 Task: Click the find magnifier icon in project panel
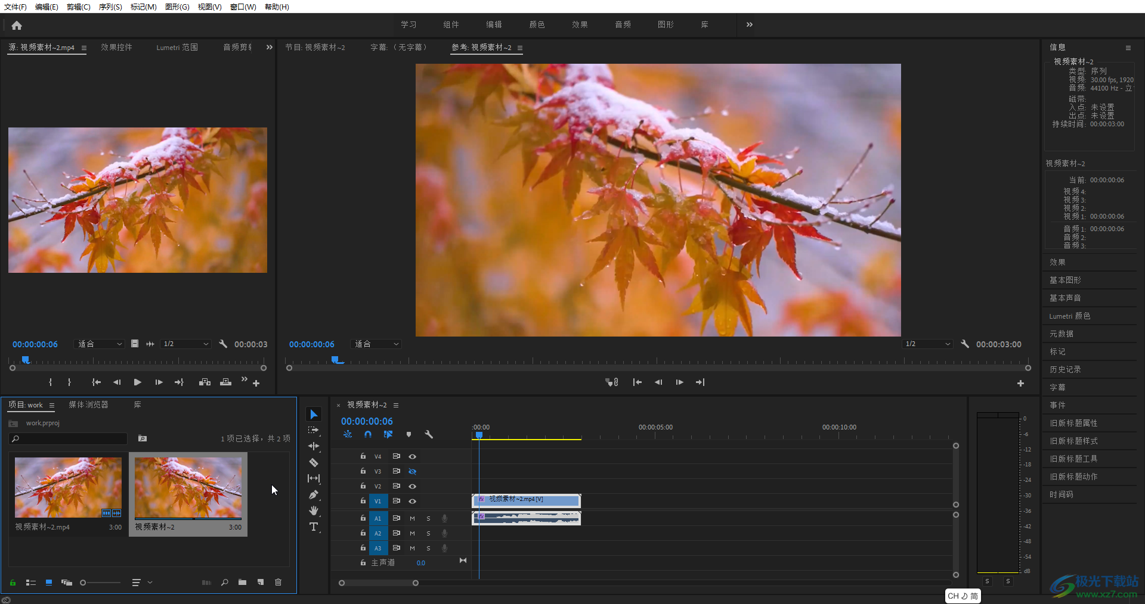(x=225, y=583)
